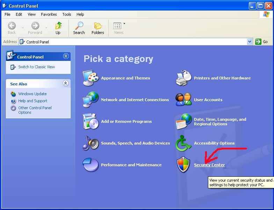
Task: Open the Address bar dropdown
Action: pos(250,42)
